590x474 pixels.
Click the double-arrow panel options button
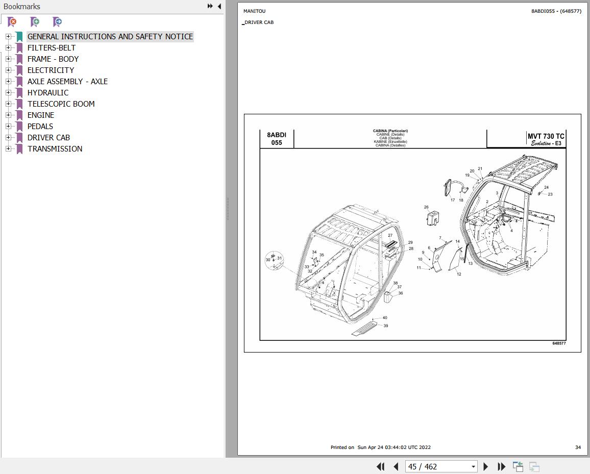[210, 6]
